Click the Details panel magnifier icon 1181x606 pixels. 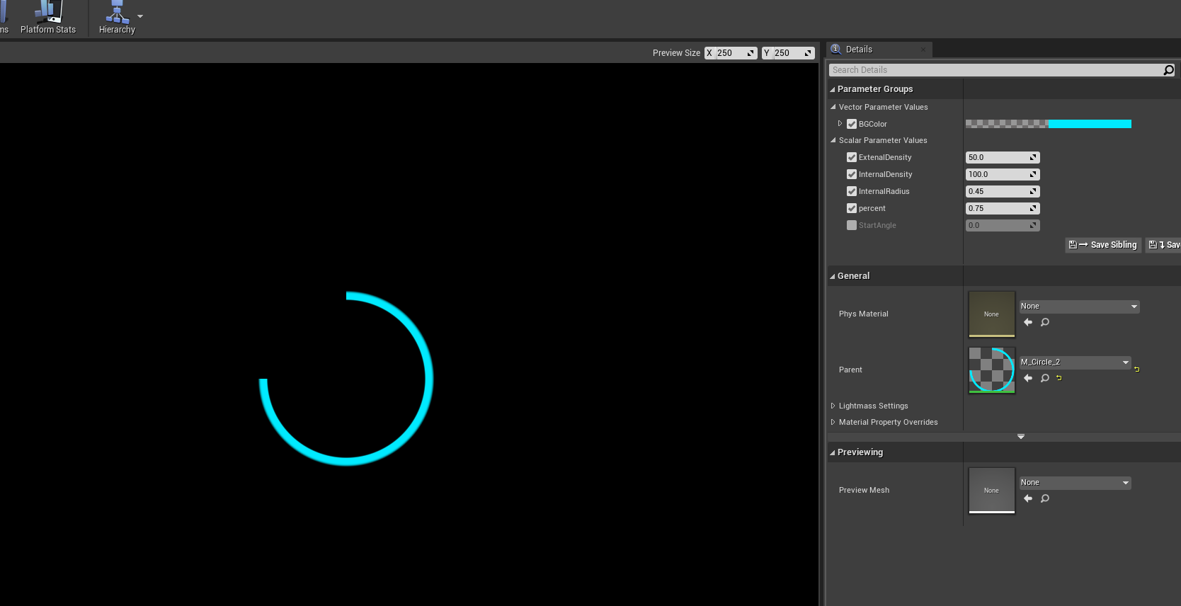(836, 49)
